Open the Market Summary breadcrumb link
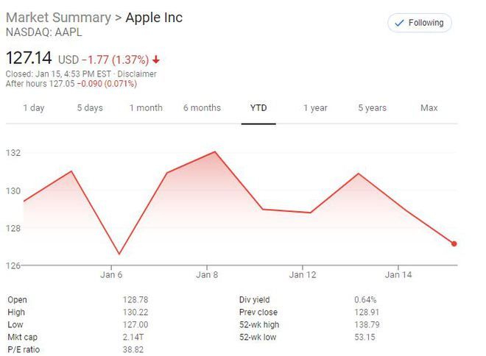 57,17
